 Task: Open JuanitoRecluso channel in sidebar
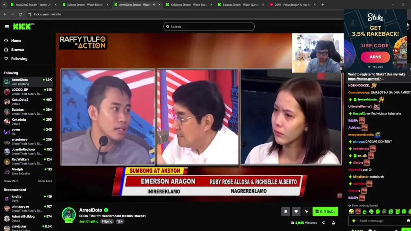(x=28, y=151)
